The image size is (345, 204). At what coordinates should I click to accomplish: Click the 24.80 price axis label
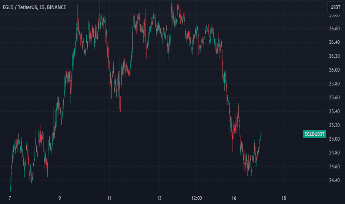pos(334,152)
